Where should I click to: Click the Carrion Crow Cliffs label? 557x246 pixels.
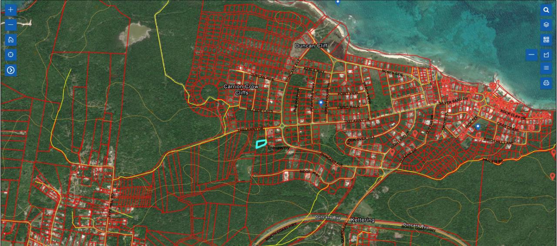coord(241,90)
